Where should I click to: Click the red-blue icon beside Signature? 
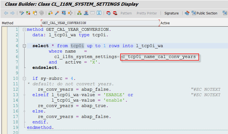(187, 13)
